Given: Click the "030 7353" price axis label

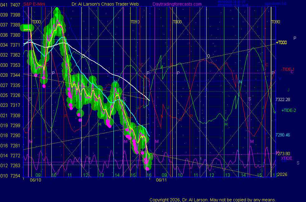Looking at the screenshot, I should pyautogui.click(x=10, y=65).
